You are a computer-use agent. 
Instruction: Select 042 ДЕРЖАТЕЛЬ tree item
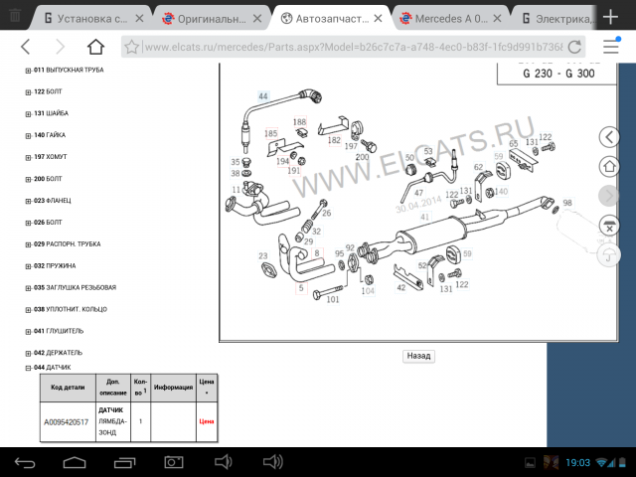58,353
